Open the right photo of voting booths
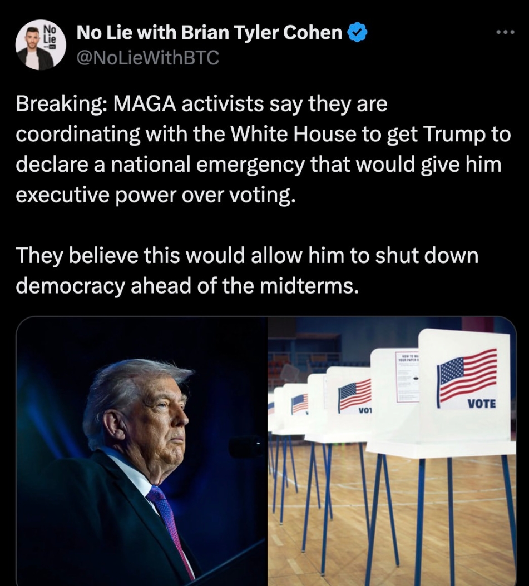Screen dimensions: 529x586 point(392,451)
